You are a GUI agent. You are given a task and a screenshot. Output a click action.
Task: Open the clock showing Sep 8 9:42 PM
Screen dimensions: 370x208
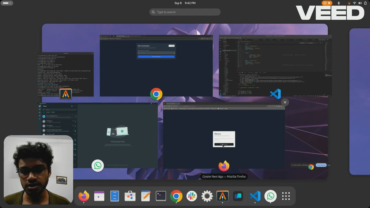pos(185,3)
